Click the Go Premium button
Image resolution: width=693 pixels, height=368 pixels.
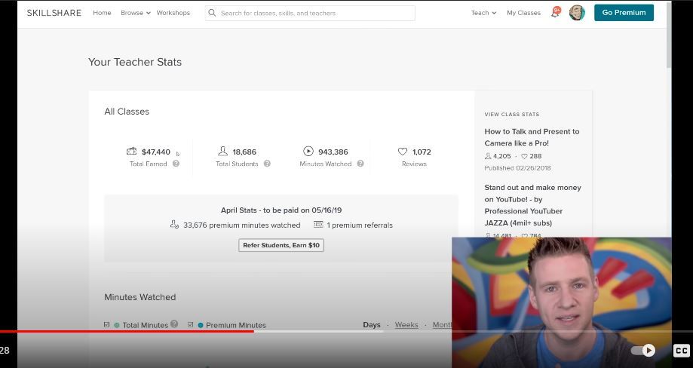624,13
